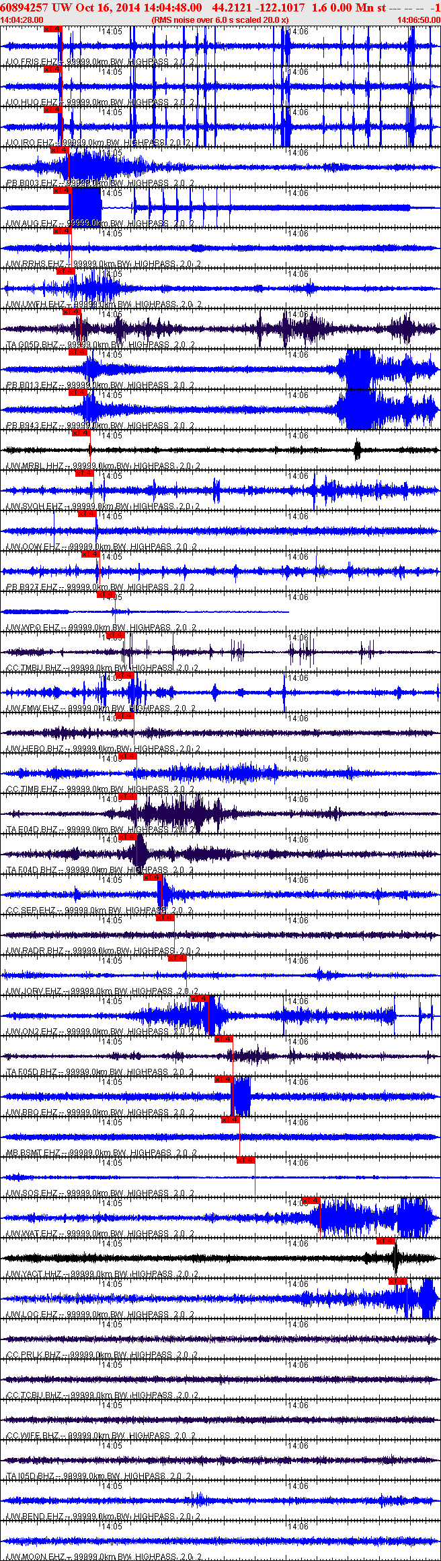Click the CC.PRLK BHZ channel label
This screenshot has height=1561, width=441.
pos(34,1354)
